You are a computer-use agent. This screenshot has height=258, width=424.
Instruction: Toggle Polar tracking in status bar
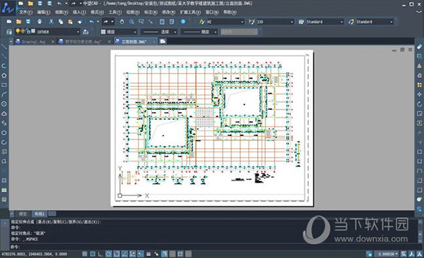(x=108, y=254)
